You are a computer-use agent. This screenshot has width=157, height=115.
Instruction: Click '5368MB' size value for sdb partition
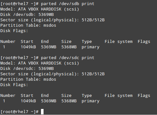69,47
